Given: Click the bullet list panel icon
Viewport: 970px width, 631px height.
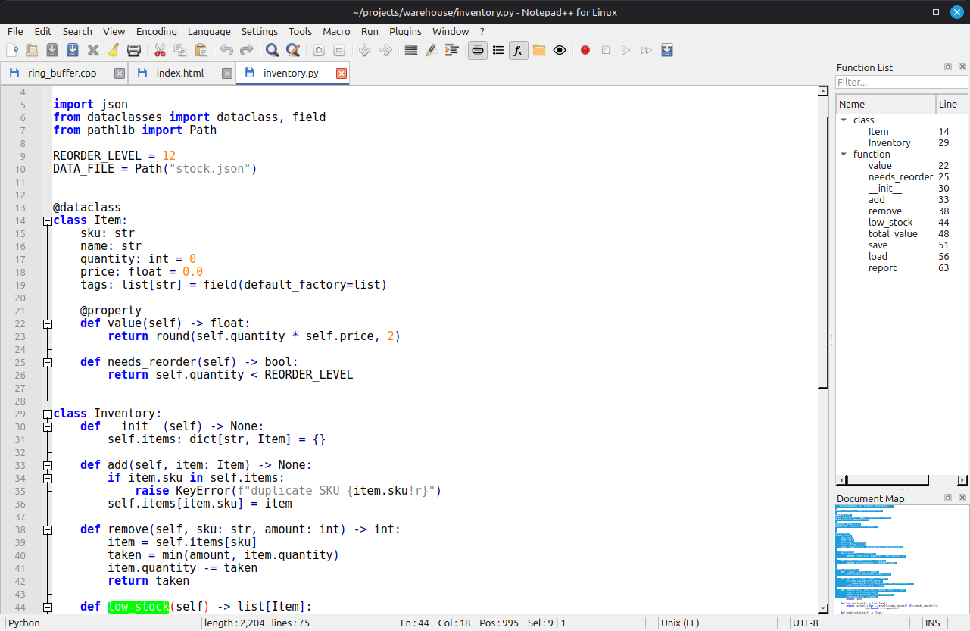Looking at the screenshot, I should (498, 50).
